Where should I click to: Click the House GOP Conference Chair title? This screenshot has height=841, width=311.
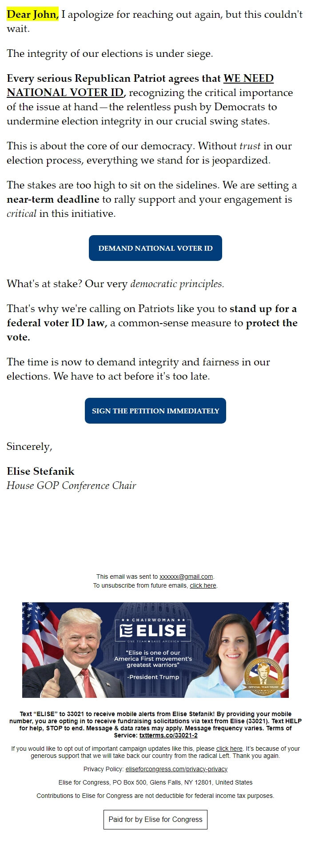(x=72, y=485)
